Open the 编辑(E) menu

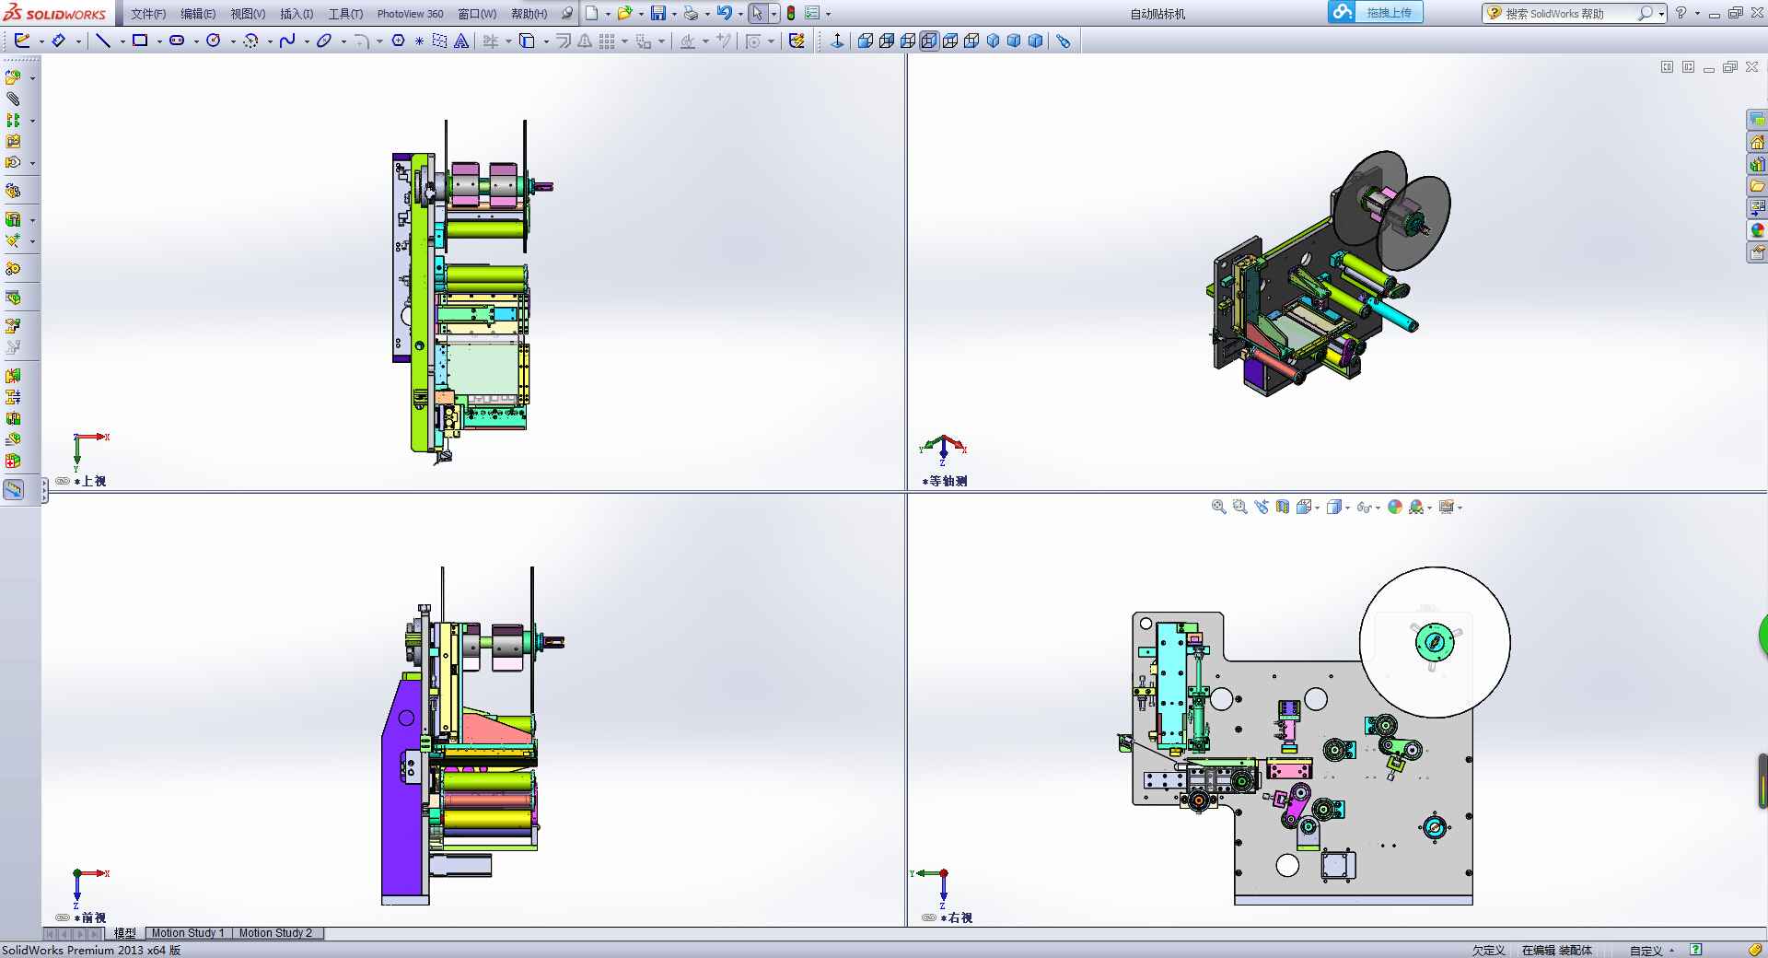click(x=198, y=14)
